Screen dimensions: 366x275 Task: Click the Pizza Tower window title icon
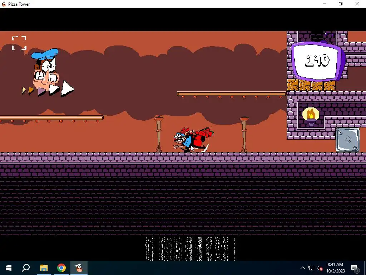click(4, 4)
